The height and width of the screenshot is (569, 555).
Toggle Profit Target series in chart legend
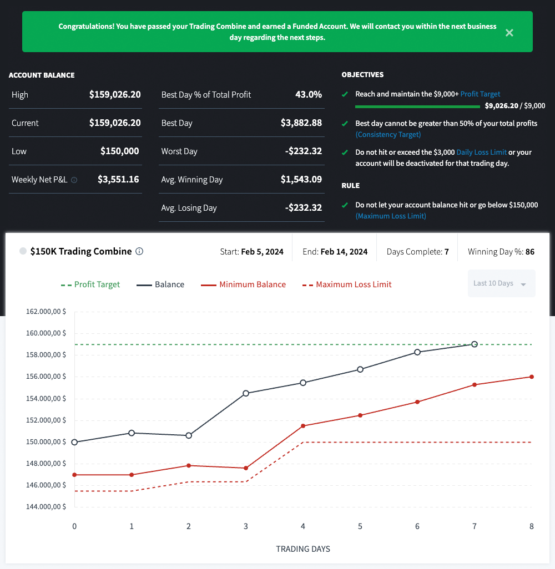tap(90, 284)
